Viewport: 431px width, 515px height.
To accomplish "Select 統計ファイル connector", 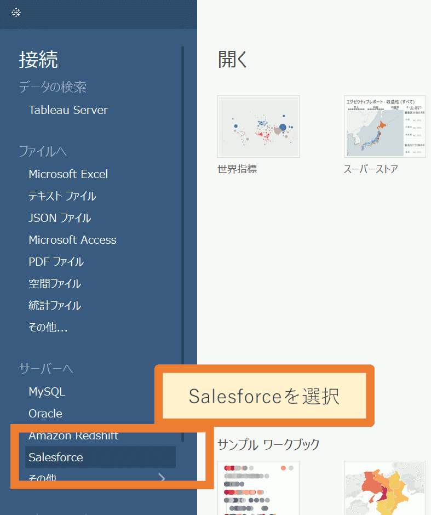I will [55, 306].
